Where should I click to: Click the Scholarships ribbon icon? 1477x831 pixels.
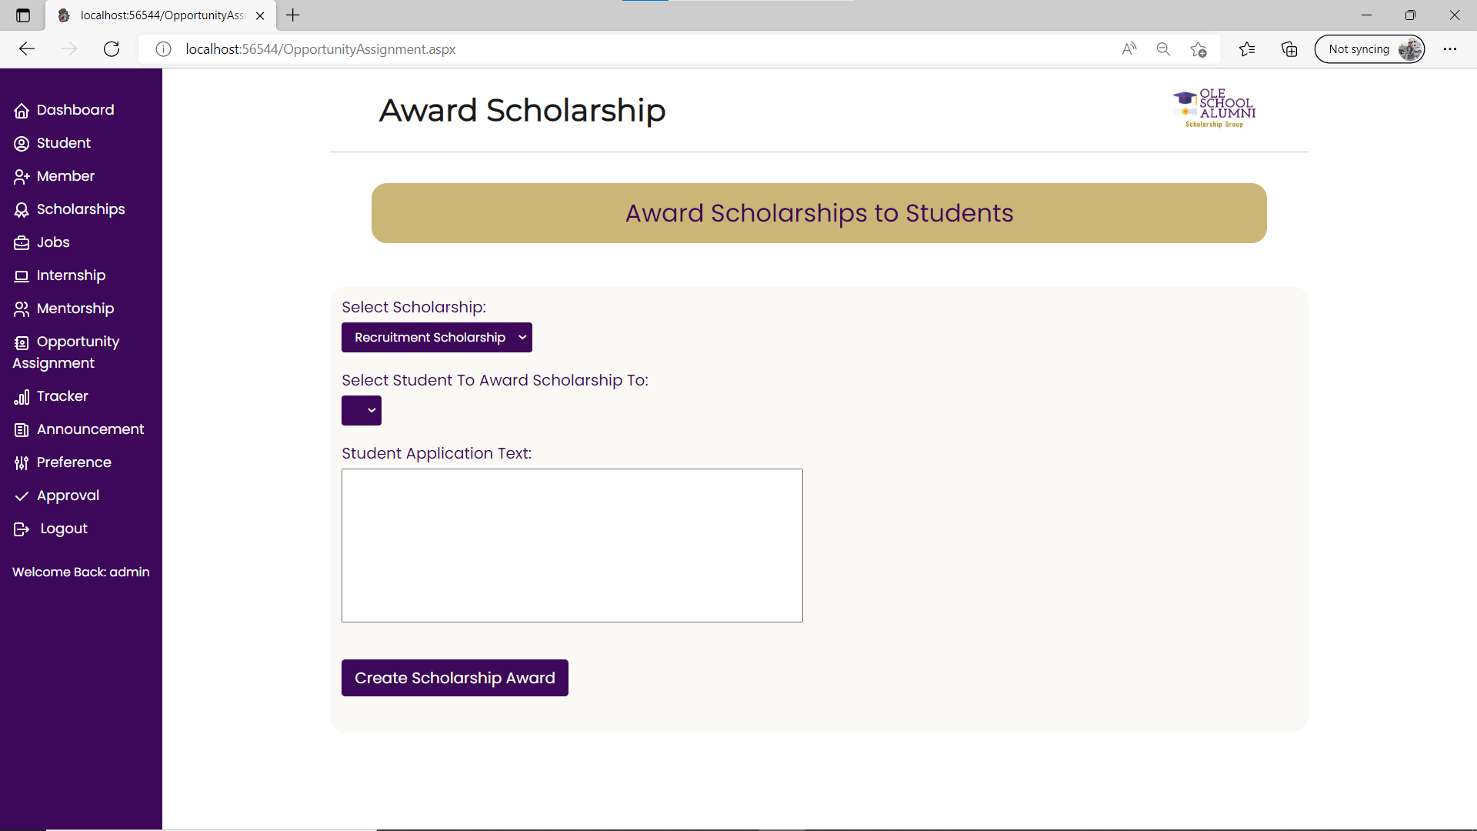click(x=22, y=210)
